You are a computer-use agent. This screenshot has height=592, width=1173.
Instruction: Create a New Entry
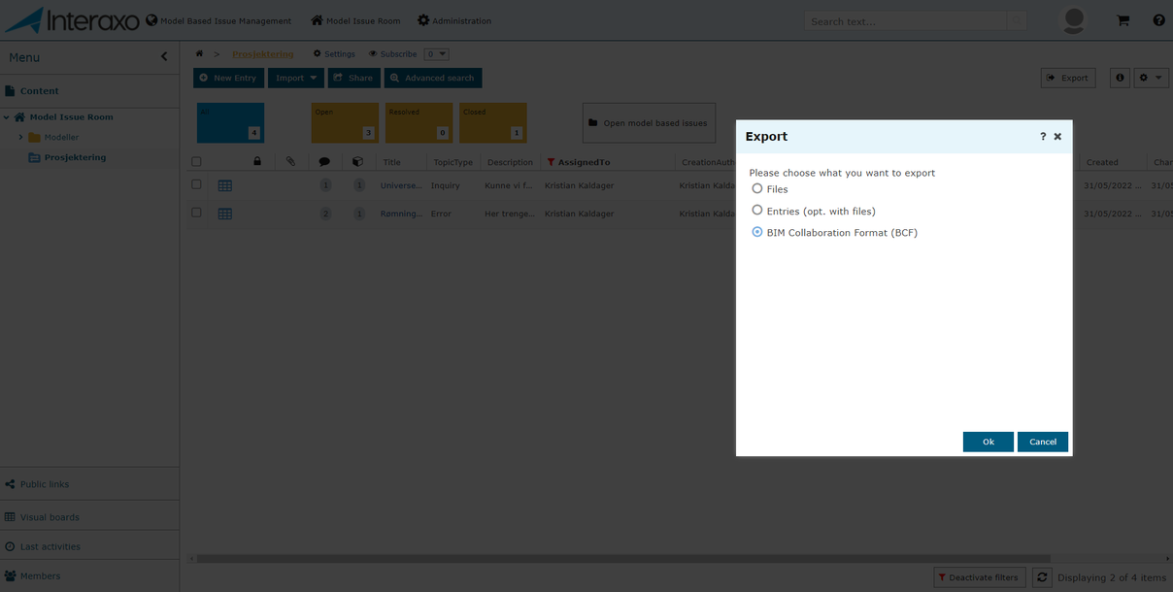(228, 78)
